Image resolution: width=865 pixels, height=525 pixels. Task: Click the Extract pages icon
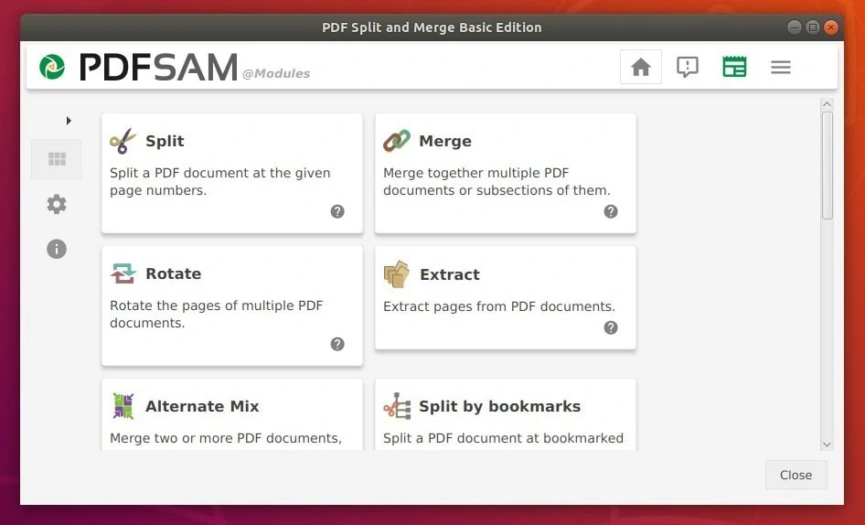(x=397, y=274)
